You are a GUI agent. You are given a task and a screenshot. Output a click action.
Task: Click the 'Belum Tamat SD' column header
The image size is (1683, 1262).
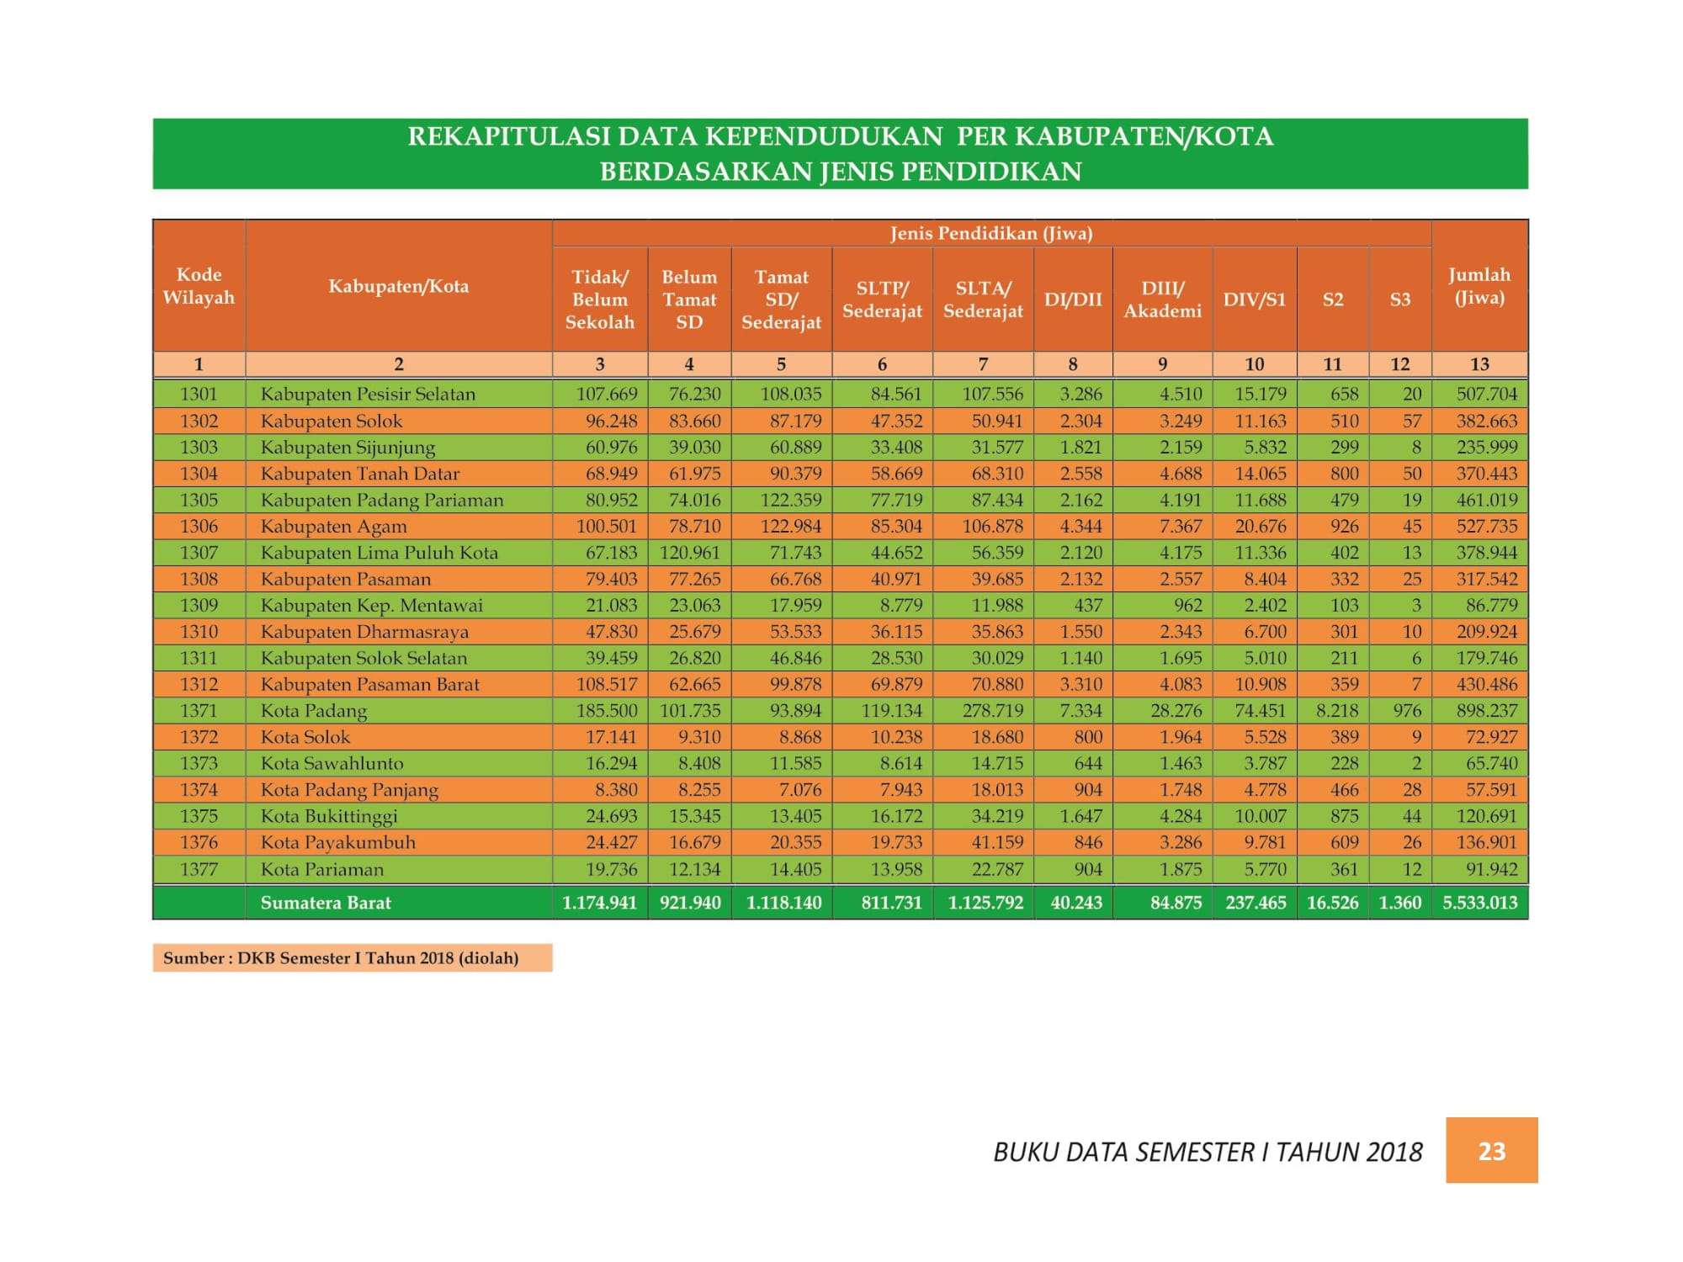[x=689, y=300]
